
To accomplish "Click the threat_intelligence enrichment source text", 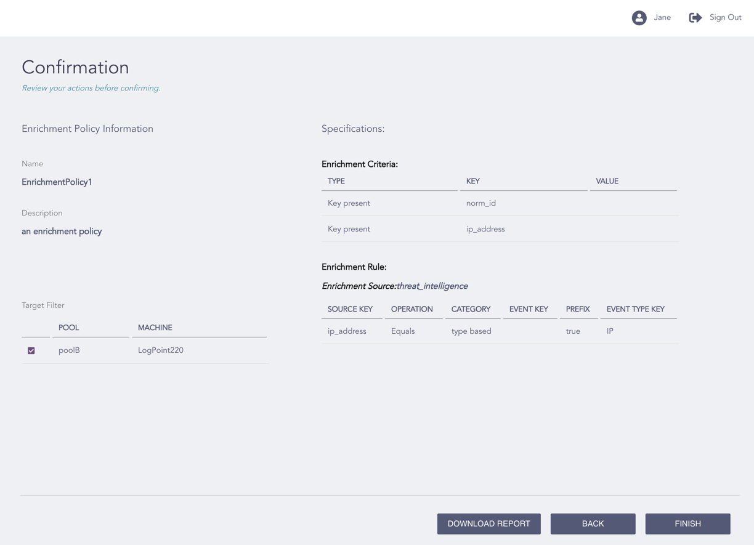I will coord(432,286).
